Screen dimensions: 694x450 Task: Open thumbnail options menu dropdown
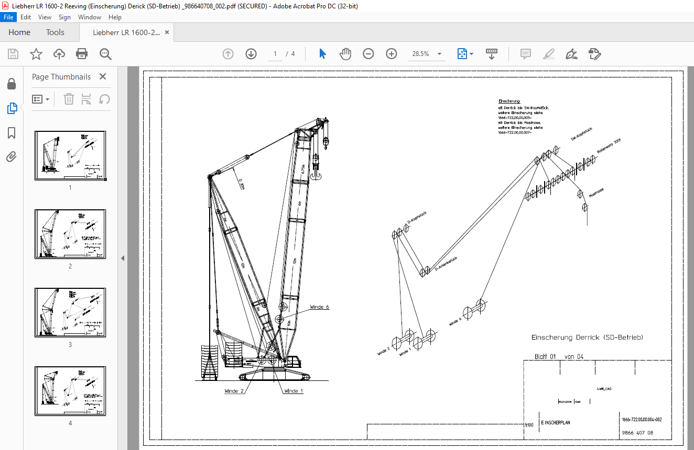pyautogui.click(x=41, y=99)
